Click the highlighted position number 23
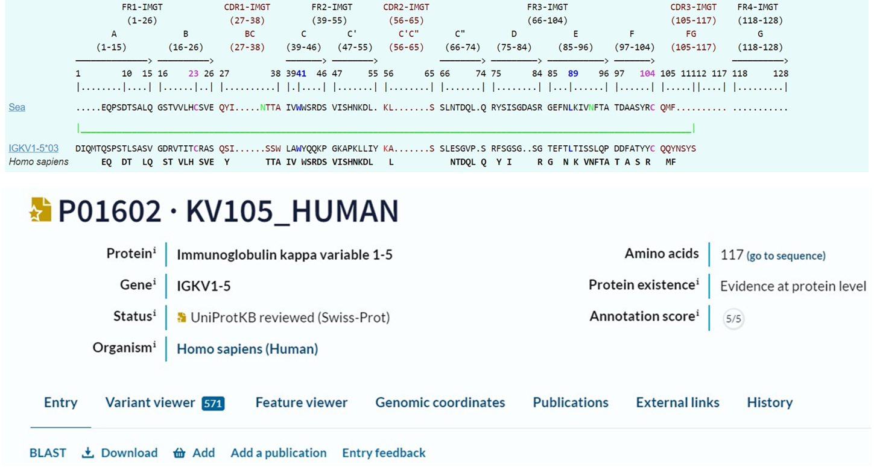Image resolution: width=874 pixels, height=467 pixels. coord(193,74)
